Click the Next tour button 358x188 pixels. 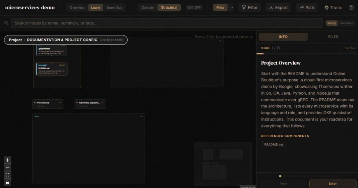click(333, 184)
